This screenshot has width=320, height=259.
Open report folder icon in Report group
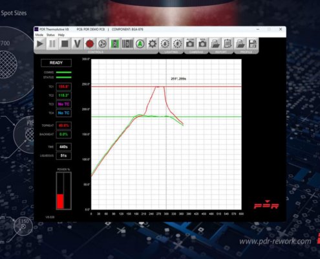(215, 44)
